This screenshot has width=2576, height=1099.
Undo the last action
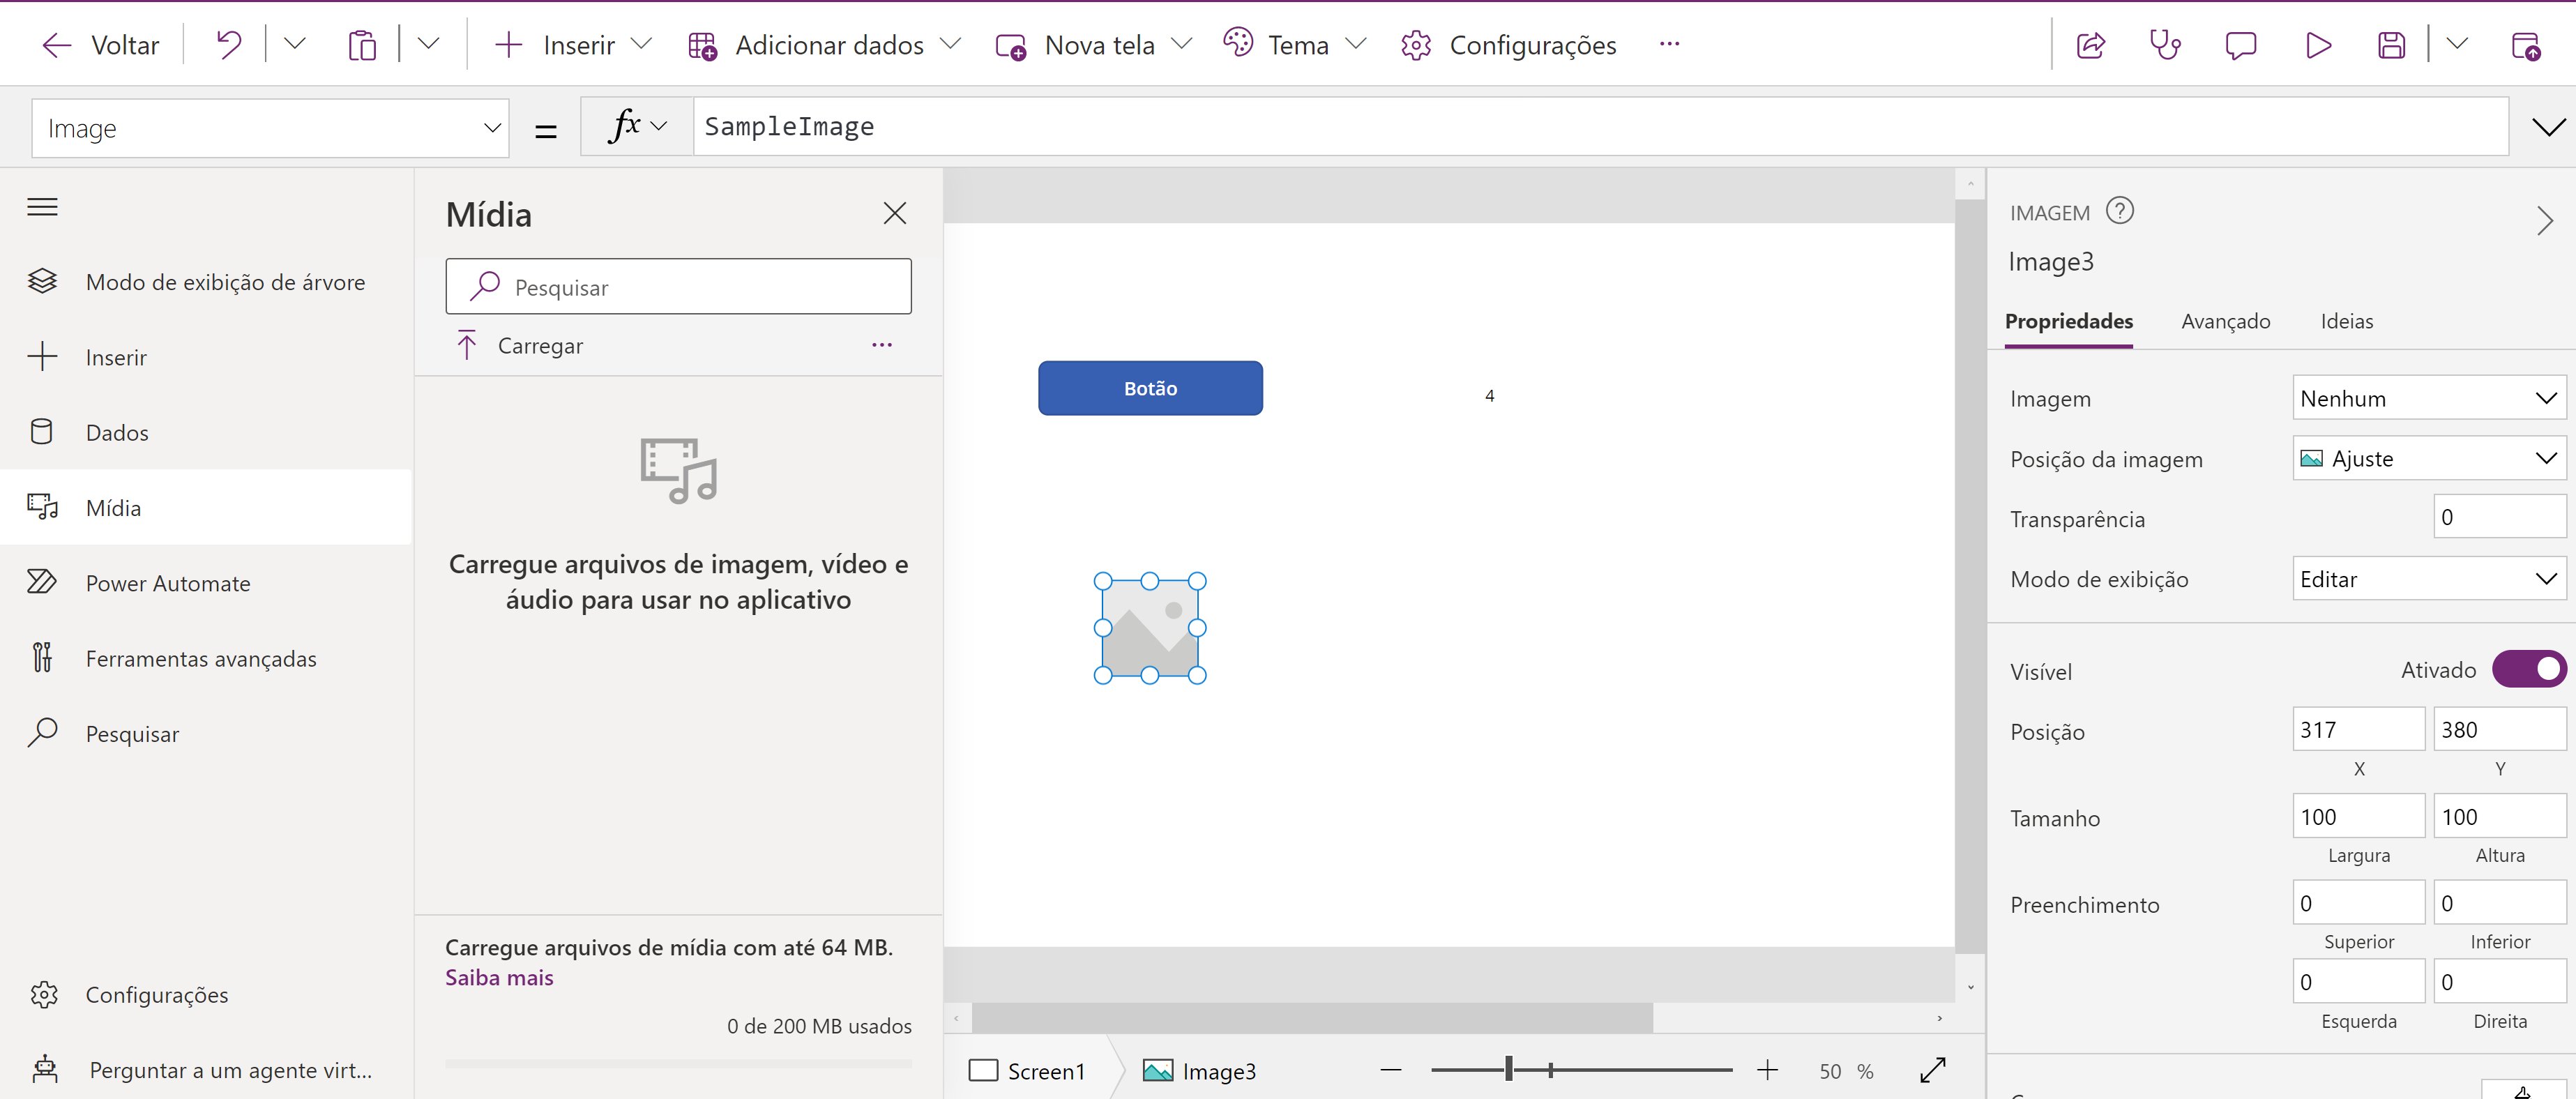(x=229, y=45)
